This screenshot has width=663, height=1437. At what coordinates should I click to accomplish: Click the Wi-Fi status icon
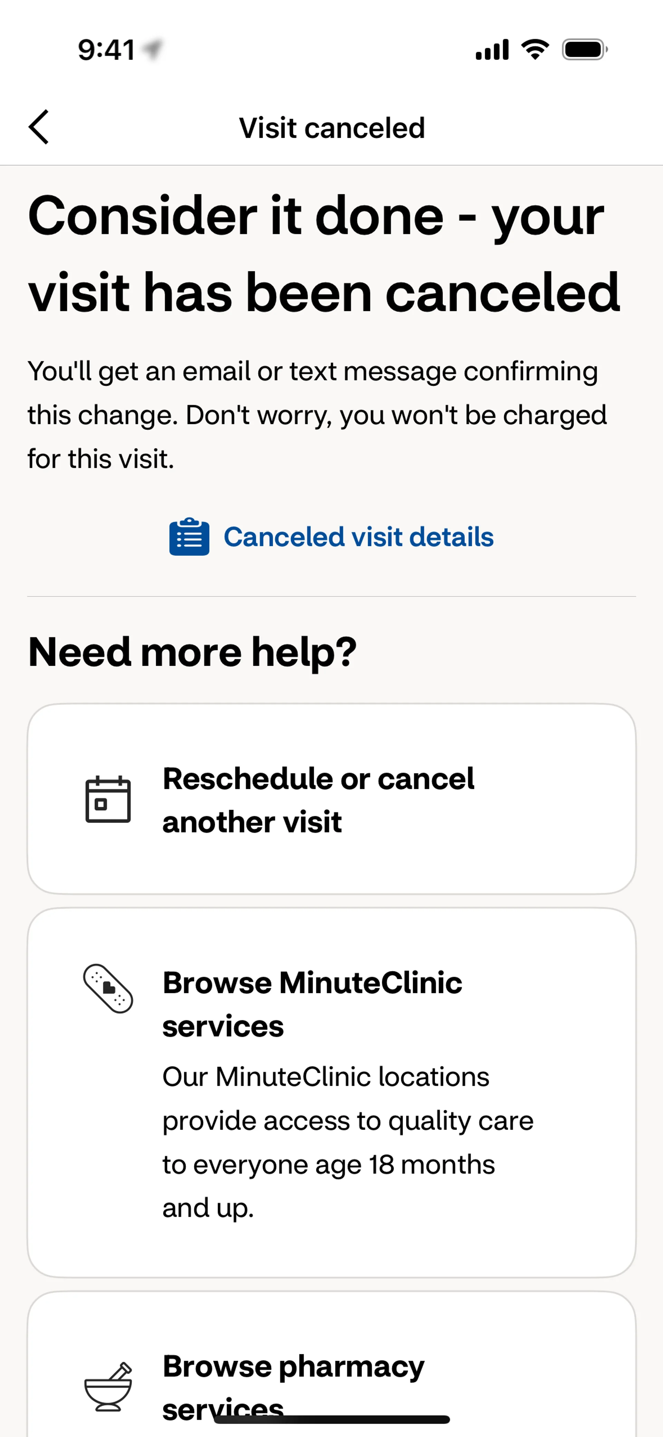(535, 50)
